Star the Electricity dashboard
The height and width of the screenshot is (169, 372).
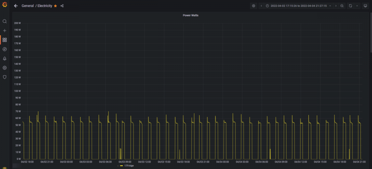(55, 6)
